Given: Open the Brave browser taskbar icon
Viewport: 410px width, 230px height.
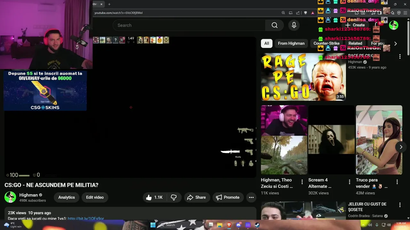Looking at the screenshot, I should point(229,225).
